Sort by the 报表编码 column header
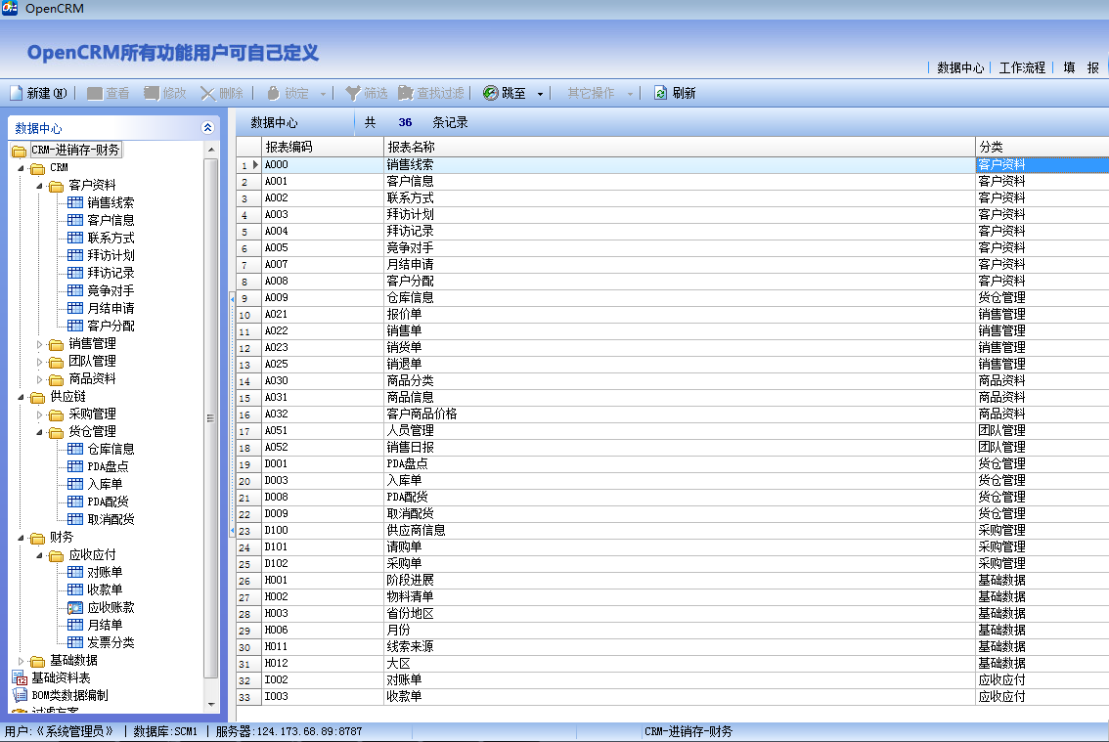 point(322,147)
